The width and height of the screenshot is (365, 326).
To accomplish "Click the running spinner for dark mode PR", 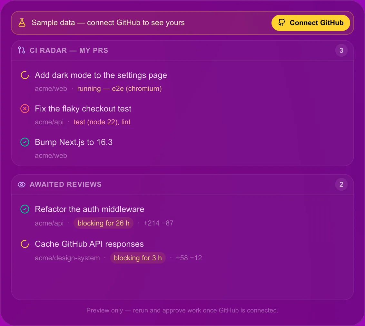I will (x=25, y=75).
